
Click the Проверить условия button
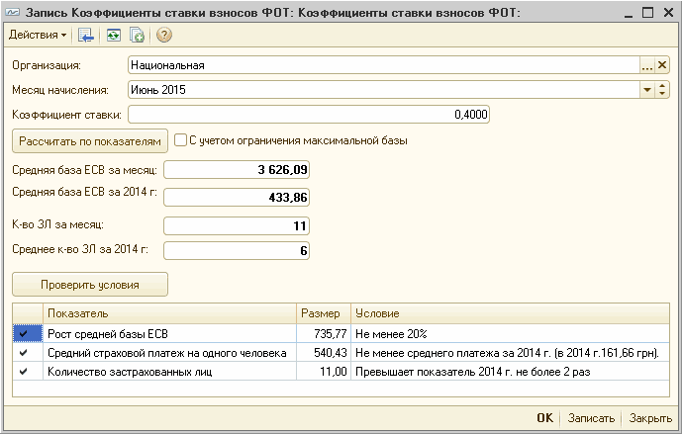90,285
